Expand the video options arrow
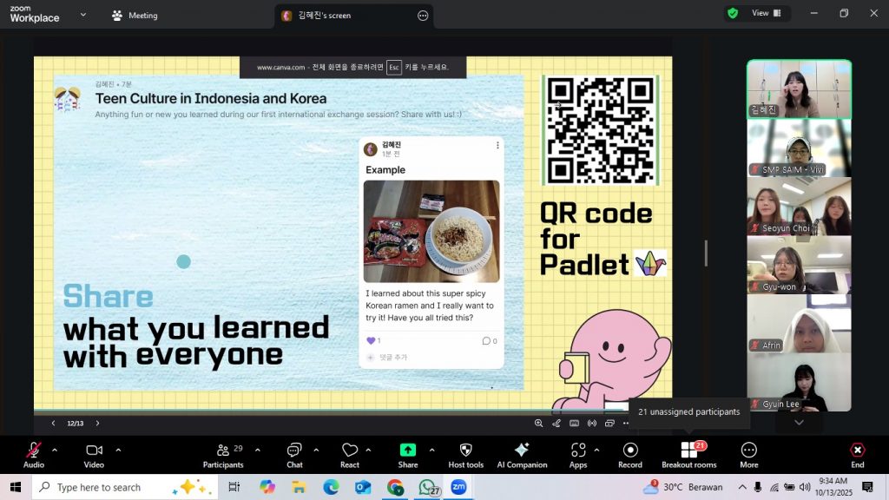The image size is (889, 500). click(x=118, y=450)
